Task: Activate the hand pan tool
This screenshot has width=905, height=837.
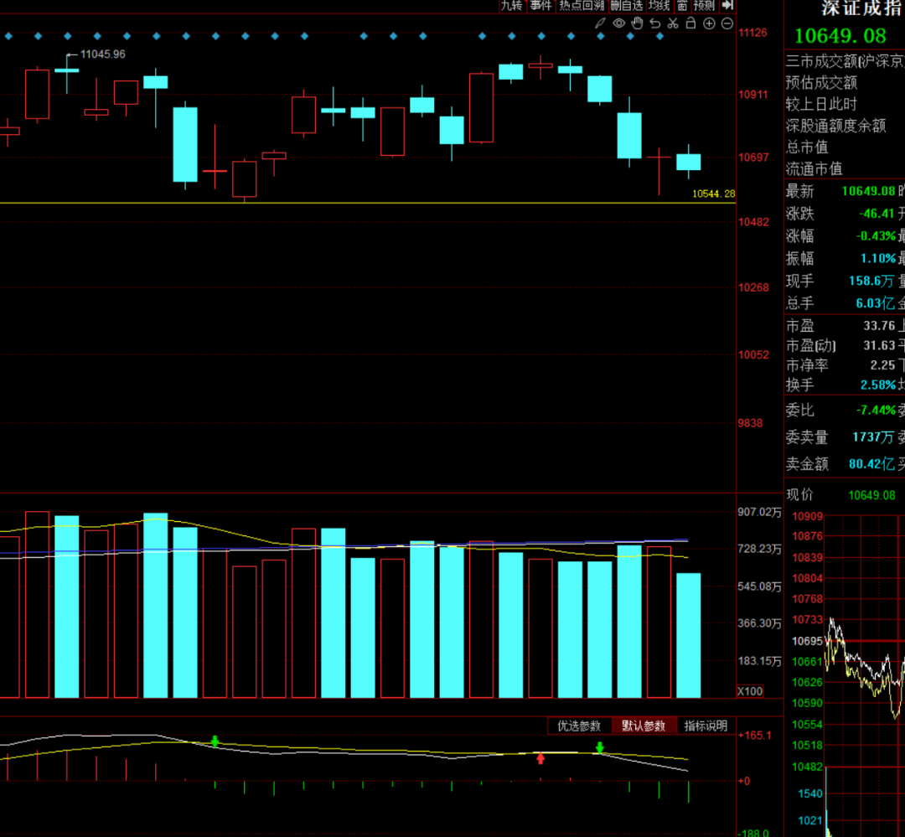Action: tap(637, 23)
